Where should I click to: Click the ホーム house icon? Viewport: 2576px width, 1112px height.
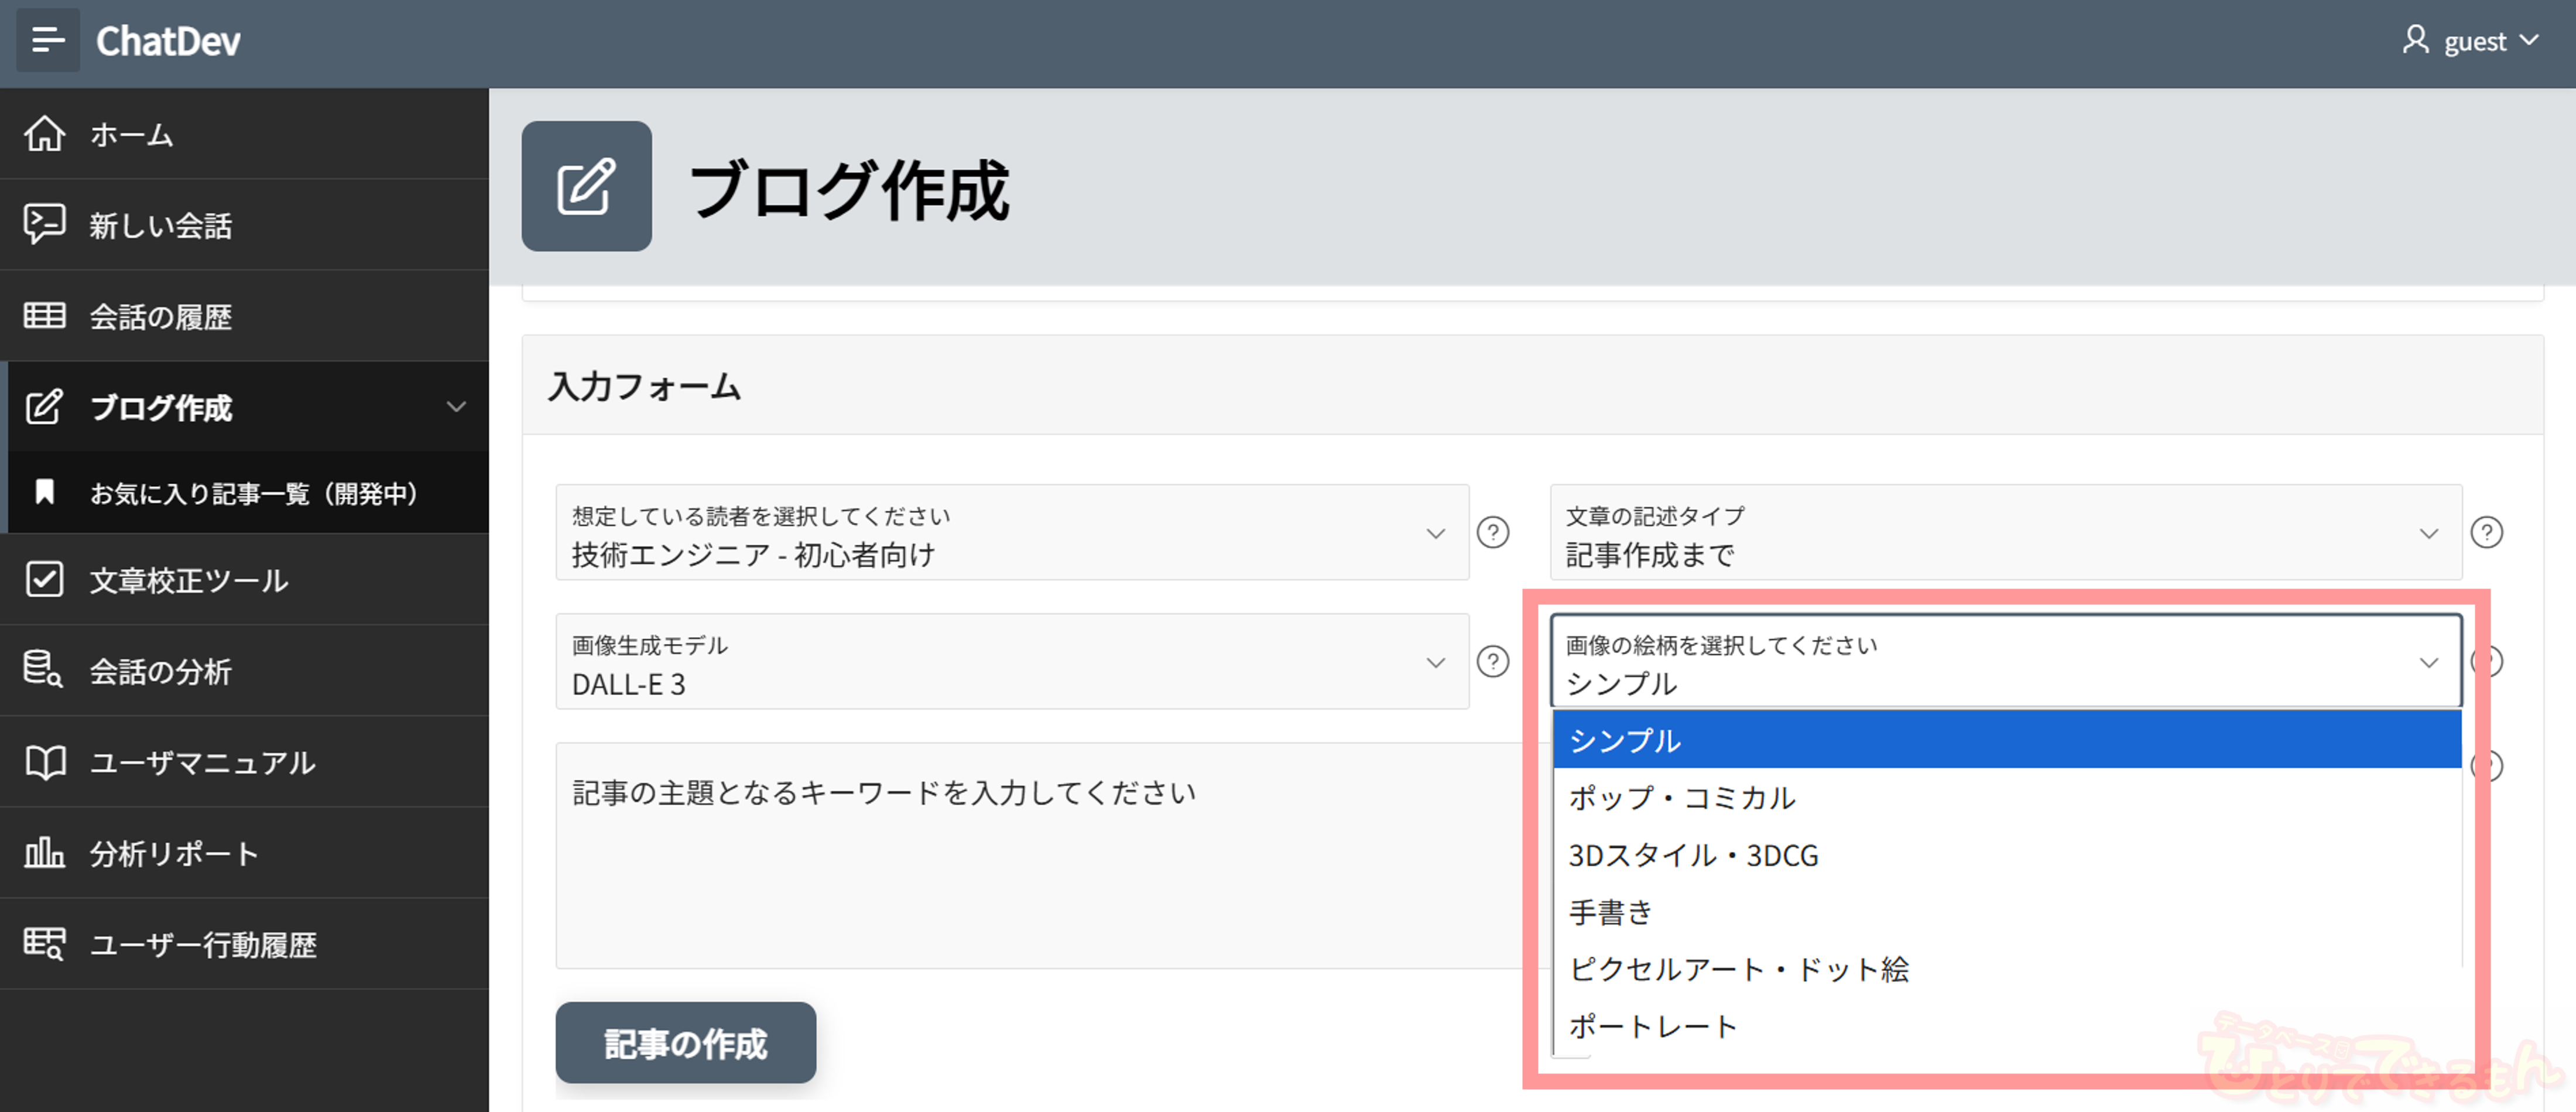click(45, 134)
